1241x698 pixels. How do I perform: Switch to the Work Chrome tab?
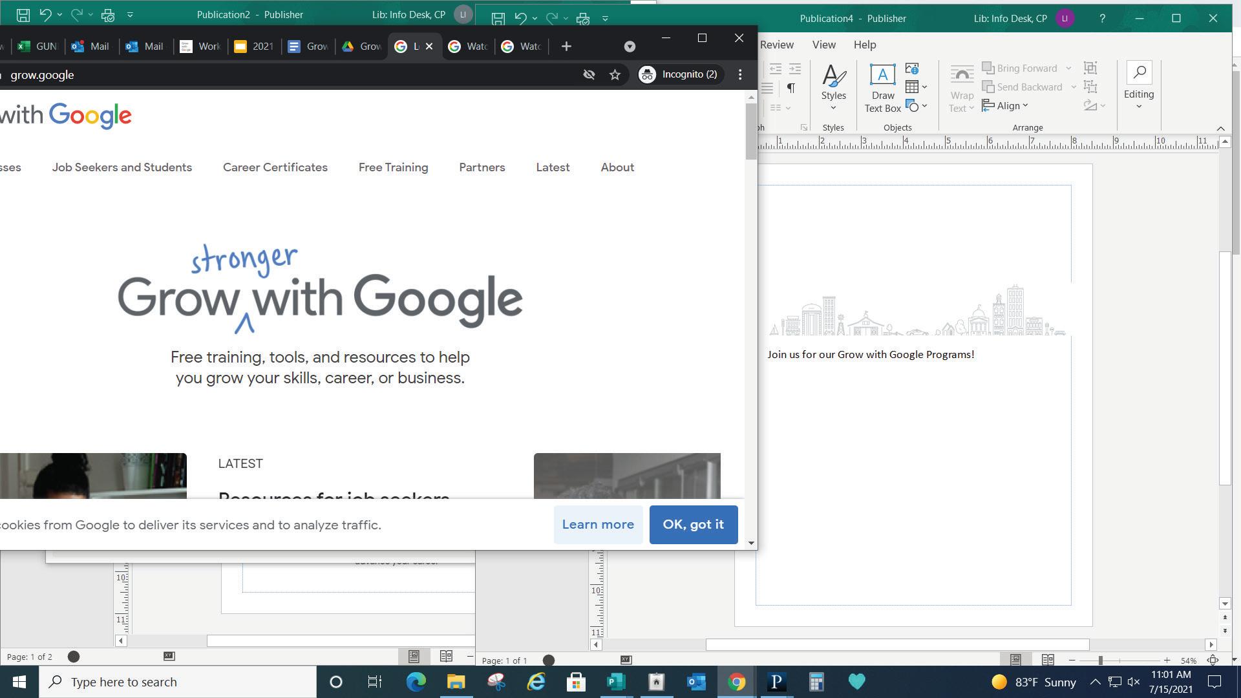click(x=201, y=46)
